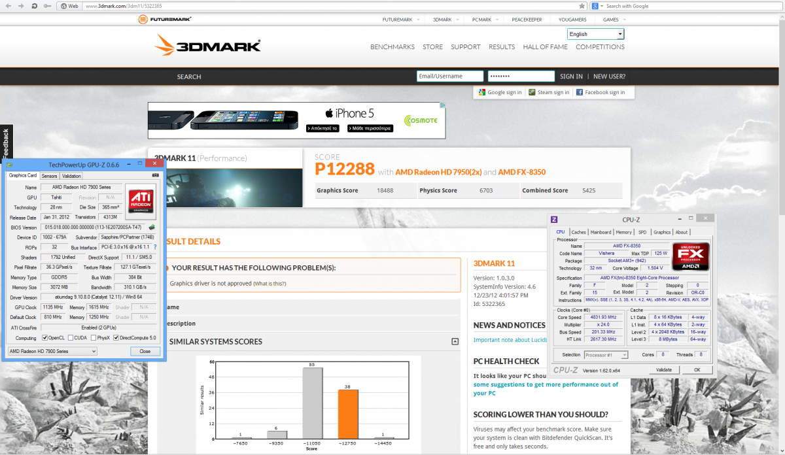Open Graphics tab in CPU-Z
This screenshot has height=455, width=785.
[x=662, y=232]
